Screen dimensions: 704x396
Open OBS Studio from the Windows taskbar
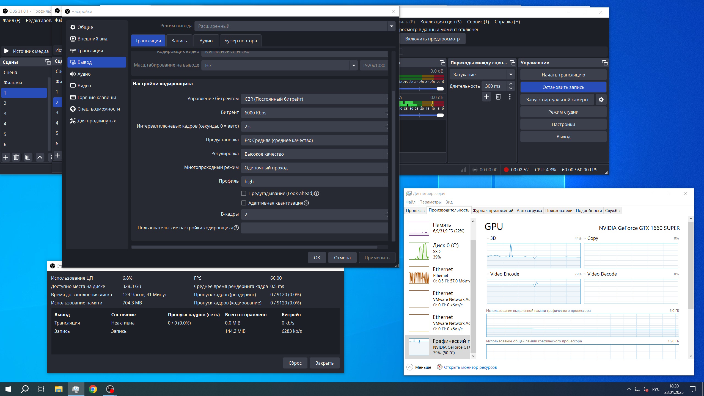110,389
